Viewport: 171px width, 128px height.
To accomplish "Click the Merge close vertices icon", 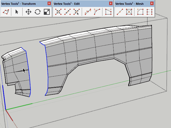I will (67, 12).
